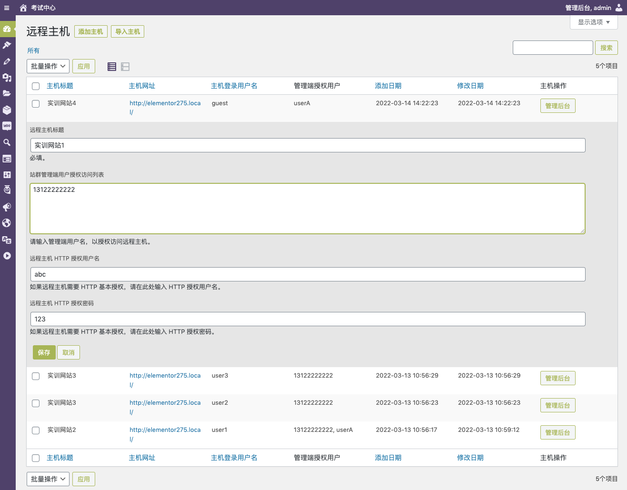Click the 考试中心 site name
The image size is (627, 490).
click(x=43, y=8)
